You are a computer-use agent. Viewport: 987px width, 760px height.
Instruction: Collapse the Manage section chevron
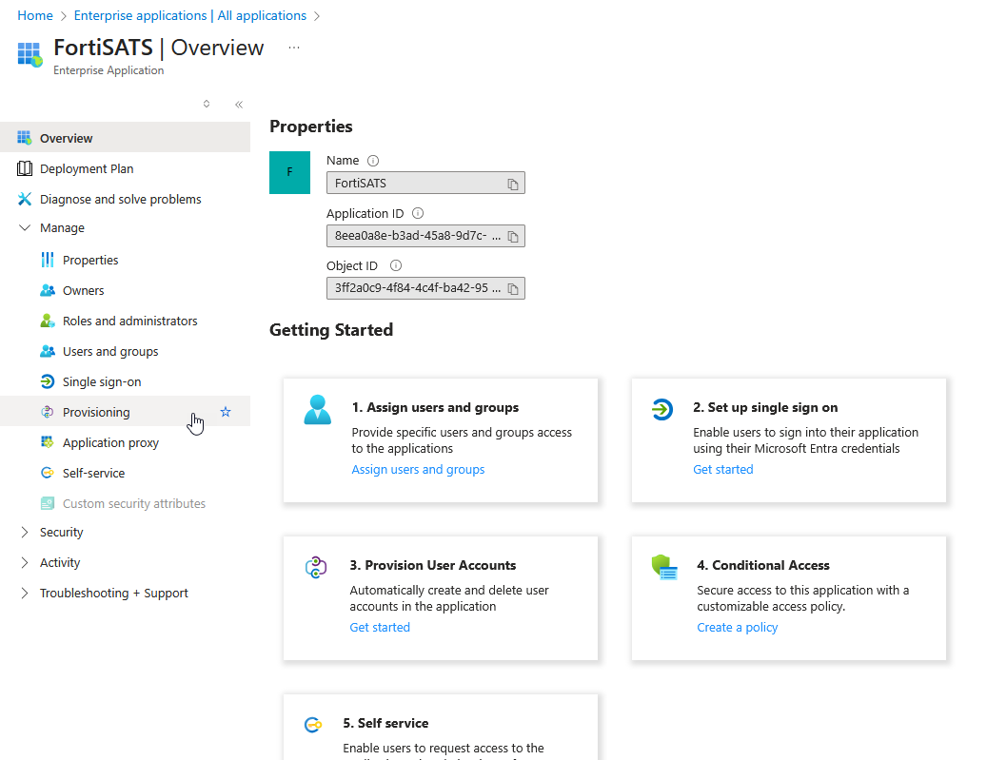point(25,227)
